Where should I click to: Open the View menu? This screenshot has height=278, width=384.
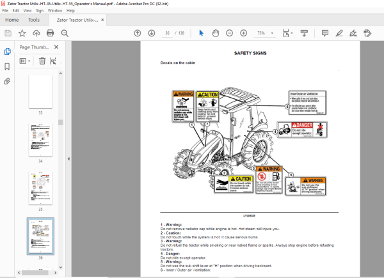[28, 10]
